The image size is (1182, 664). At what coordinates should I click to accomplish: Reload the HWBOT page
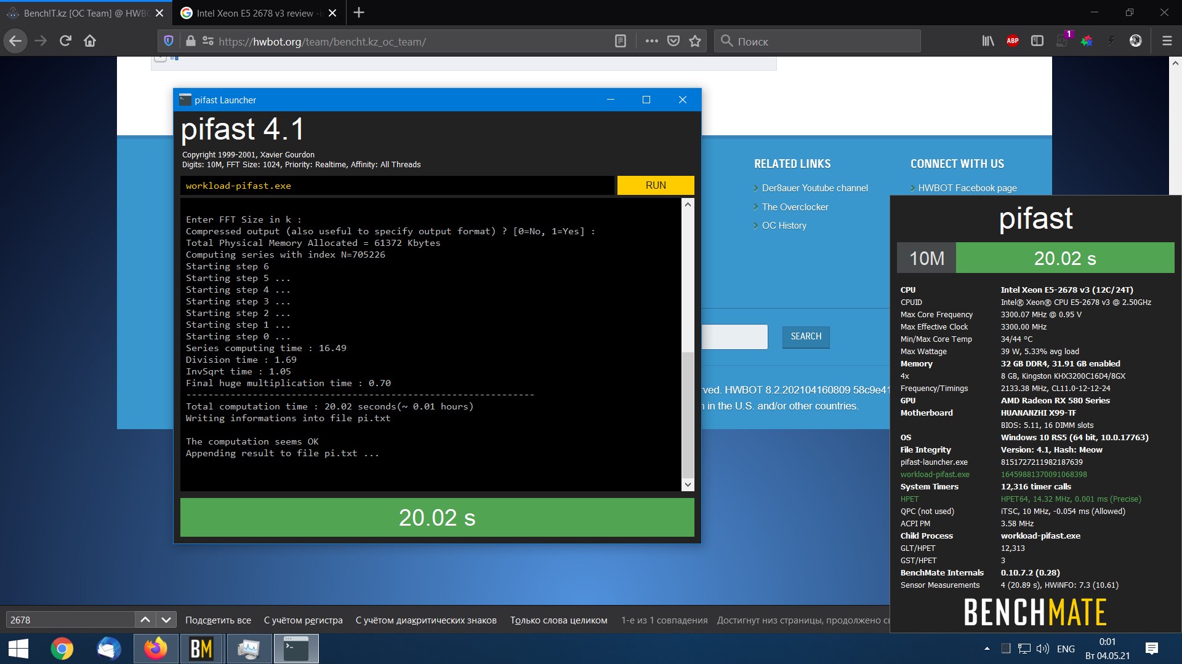[x=65, y=41]
